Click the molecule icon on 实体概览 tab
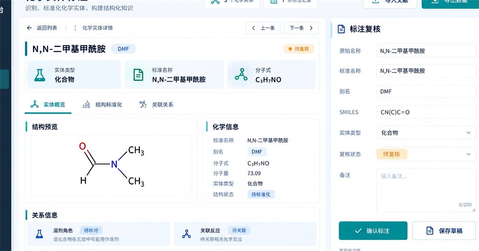Image resolution: width=479 pixels, height=251 pixels. tap(34, 104)
